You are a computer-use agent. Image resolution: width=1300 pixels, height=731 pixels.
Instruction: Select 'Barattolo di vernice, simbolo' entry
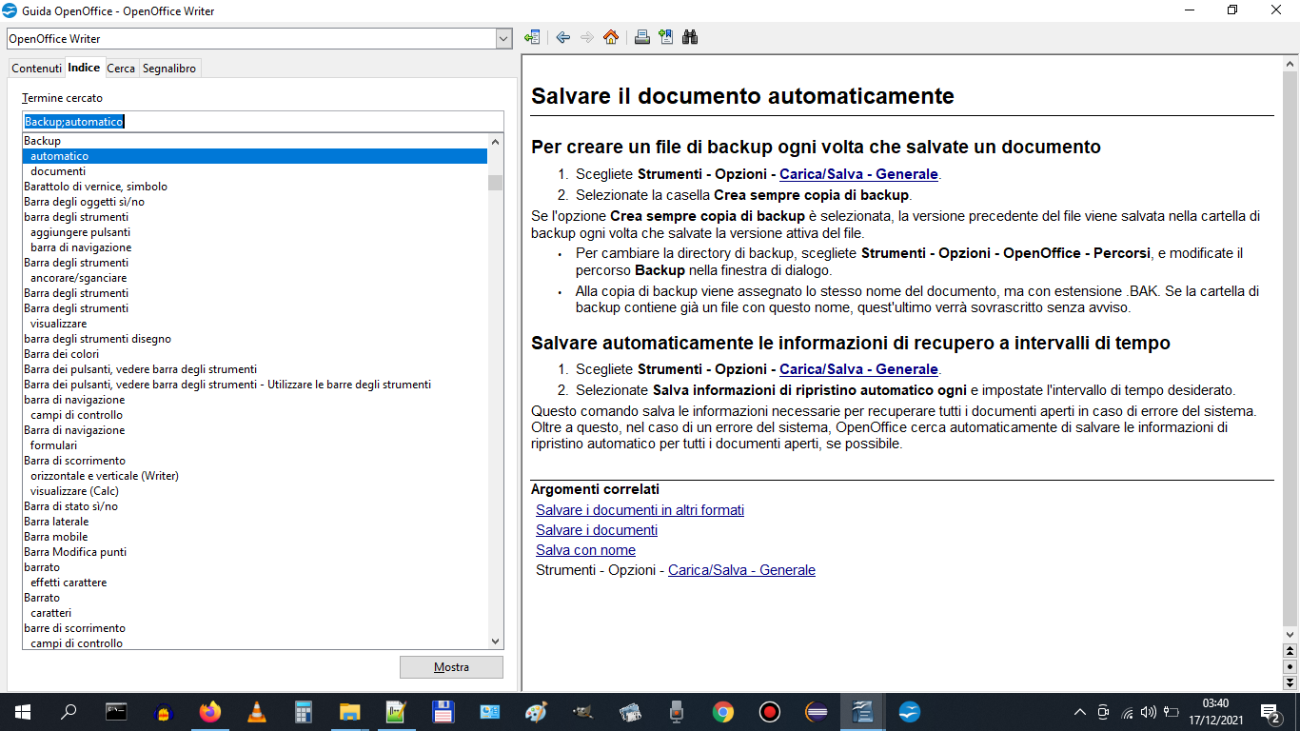point(255,187)
